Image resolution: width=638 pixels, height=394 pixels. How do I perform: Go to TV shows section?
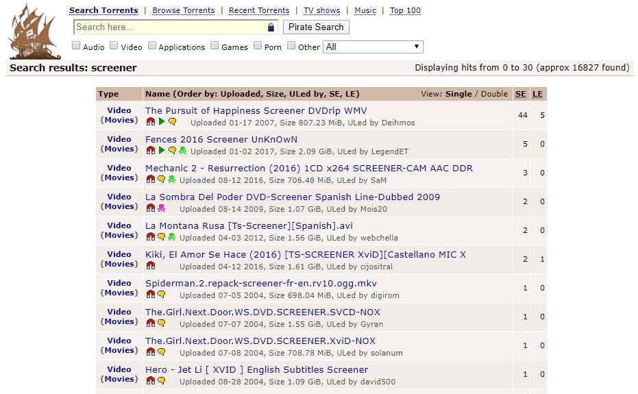pos(322,10)
